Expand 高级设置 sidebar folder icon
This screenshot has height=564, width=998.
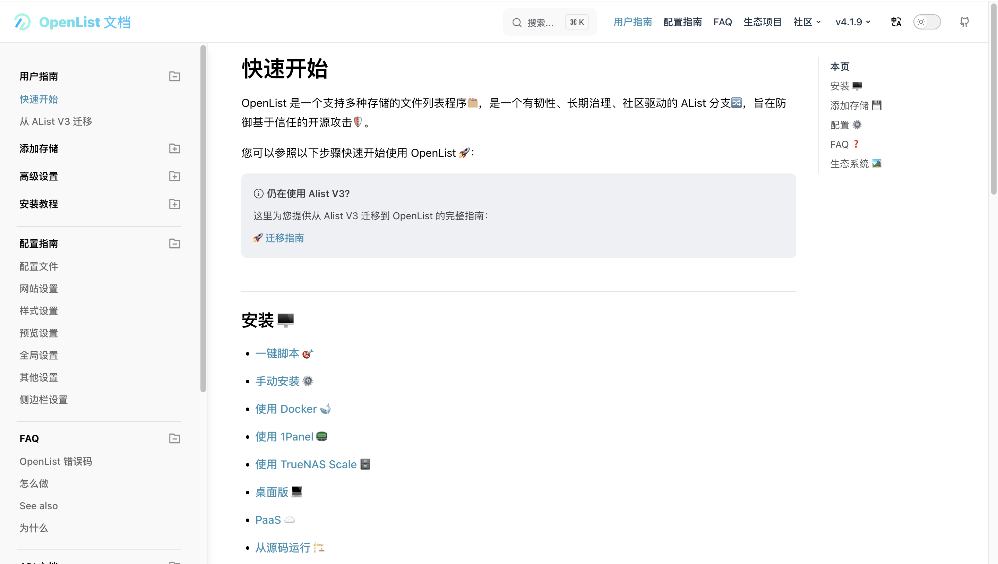[x=175, y=176]
